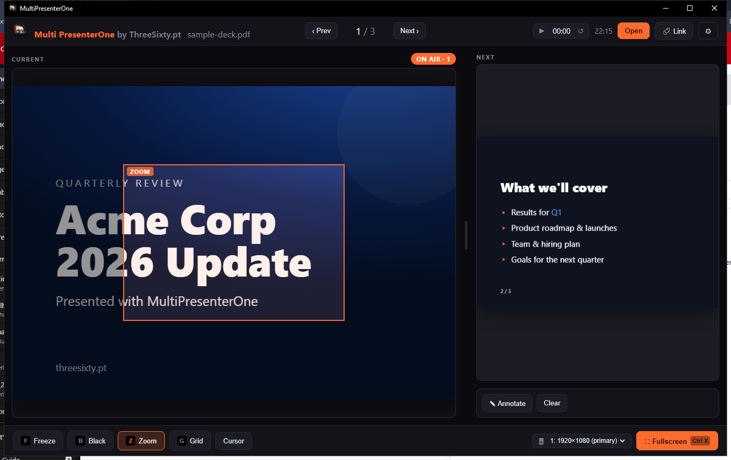731x460 pixels.
Task: Open the 1: 1920×1080 (primary) display dropdown
Action: tap(582, 441)
